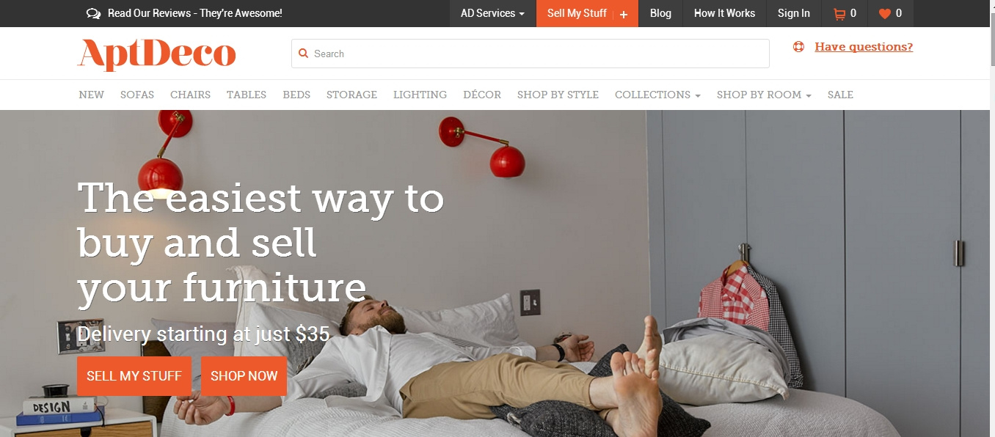Click the Sell My Stuff hero button
Image resolution: width=995 pixels, height=437 pixels.
(134, 376)
